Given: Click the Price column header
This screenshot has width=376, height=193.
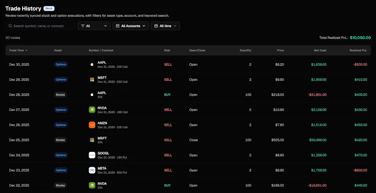Looking at the screenshot, I should (280, 51).
